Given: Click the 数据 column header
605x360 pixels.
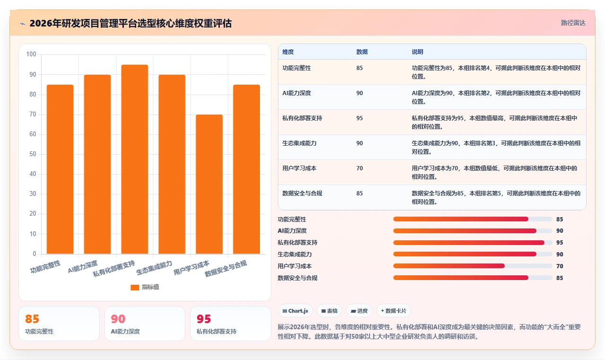Looking at the screenshot, I should pyautogui.click(x=362, y=52).
